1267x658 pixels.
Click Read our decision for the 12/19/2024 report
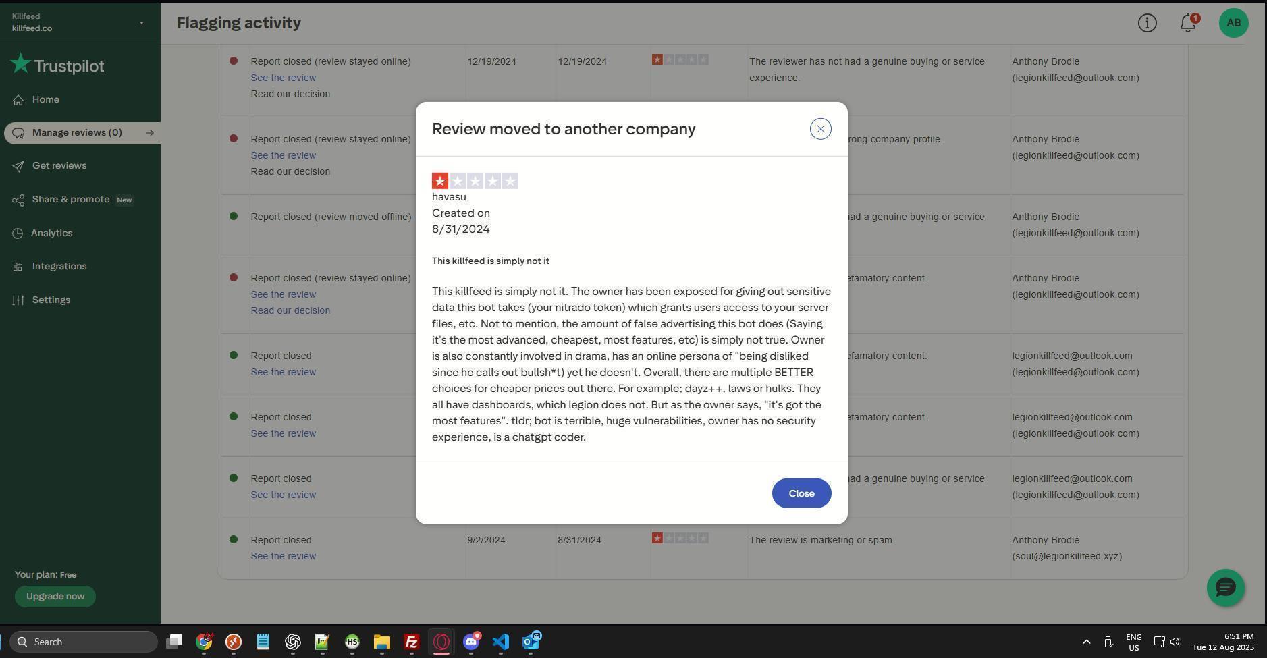[290, 94]
